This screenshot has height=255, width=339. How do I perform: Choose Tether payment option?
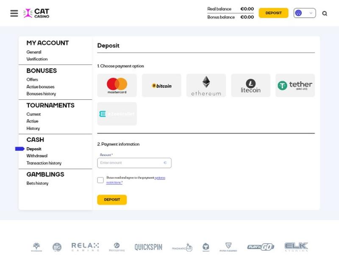[295, 85]
